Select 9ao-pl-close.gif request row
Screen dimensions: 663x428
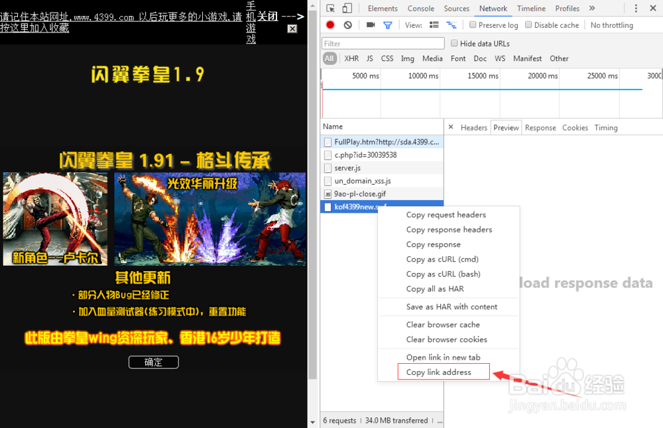[x=382, y=193]
